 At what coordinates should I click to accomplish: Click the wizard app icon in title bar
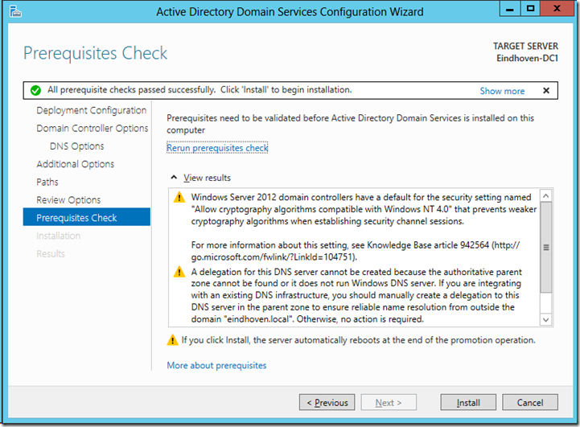pos(15,12)
